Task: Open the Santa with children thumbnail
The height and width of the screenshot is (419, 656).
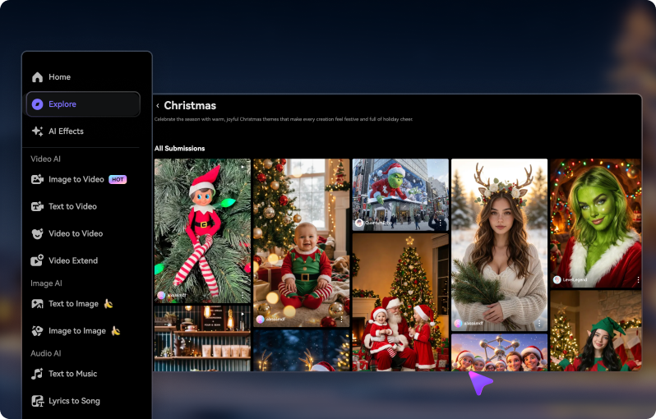Action: [400, 302]
